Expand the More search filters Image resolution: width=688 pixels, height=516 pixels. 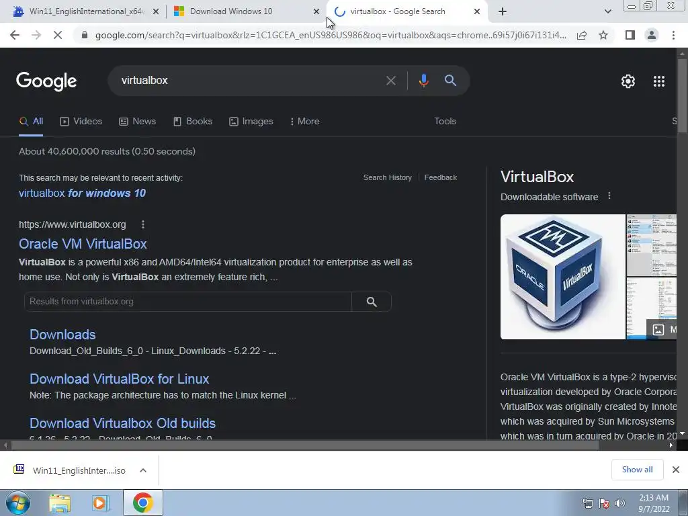click(x=305, y=122)
